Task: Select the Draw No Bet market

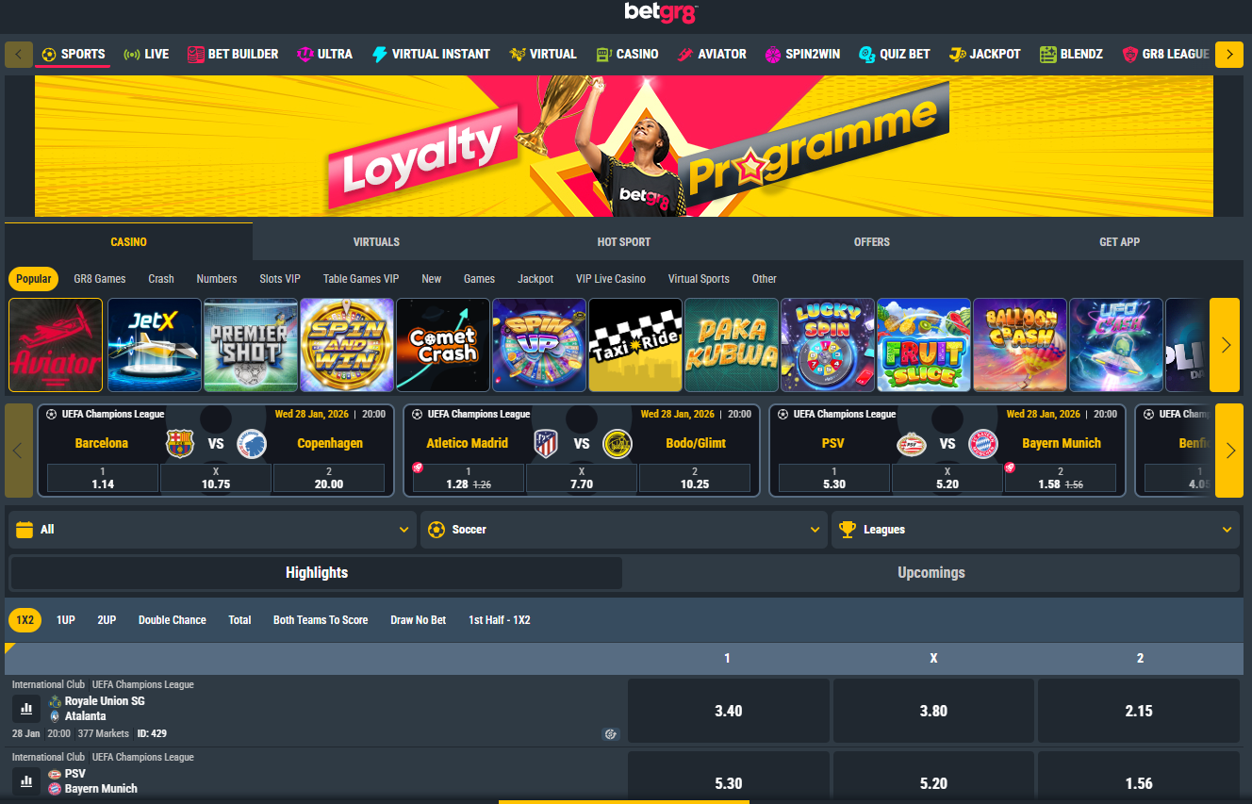Action: tap(419, 620)
